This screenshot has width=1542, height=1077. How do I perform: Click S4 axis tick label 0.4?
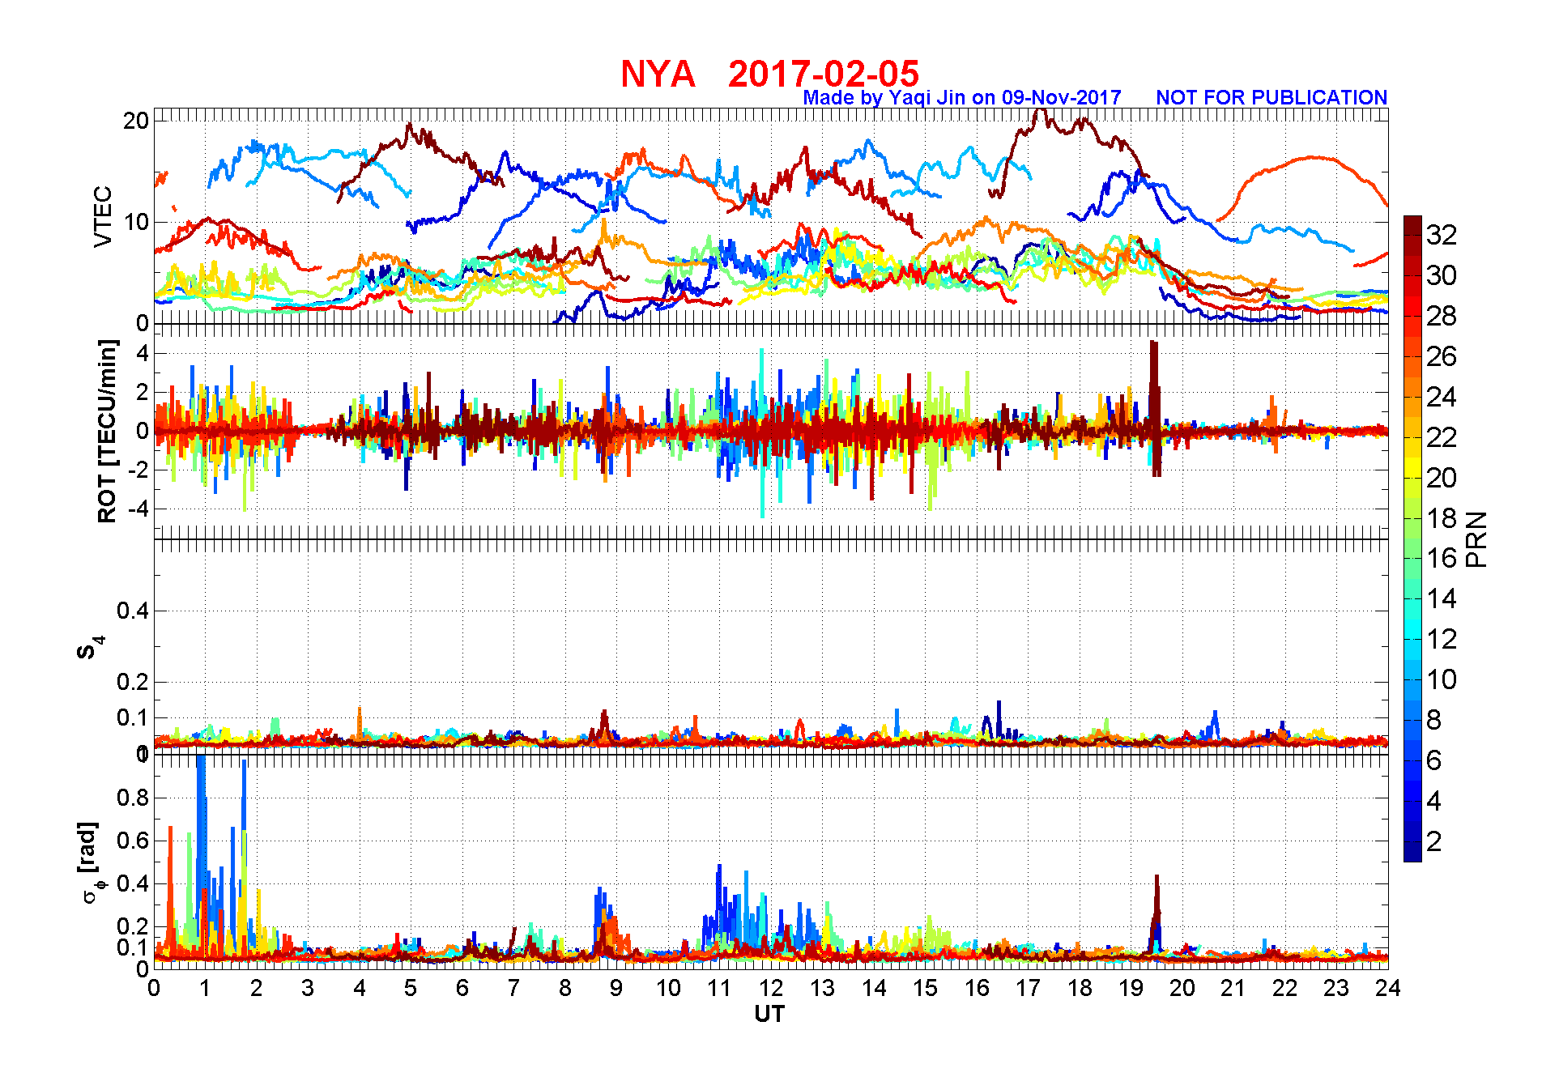point(133,611)
